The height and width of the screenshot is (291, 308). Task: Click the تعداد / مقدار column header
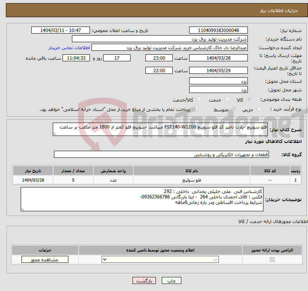73,171
